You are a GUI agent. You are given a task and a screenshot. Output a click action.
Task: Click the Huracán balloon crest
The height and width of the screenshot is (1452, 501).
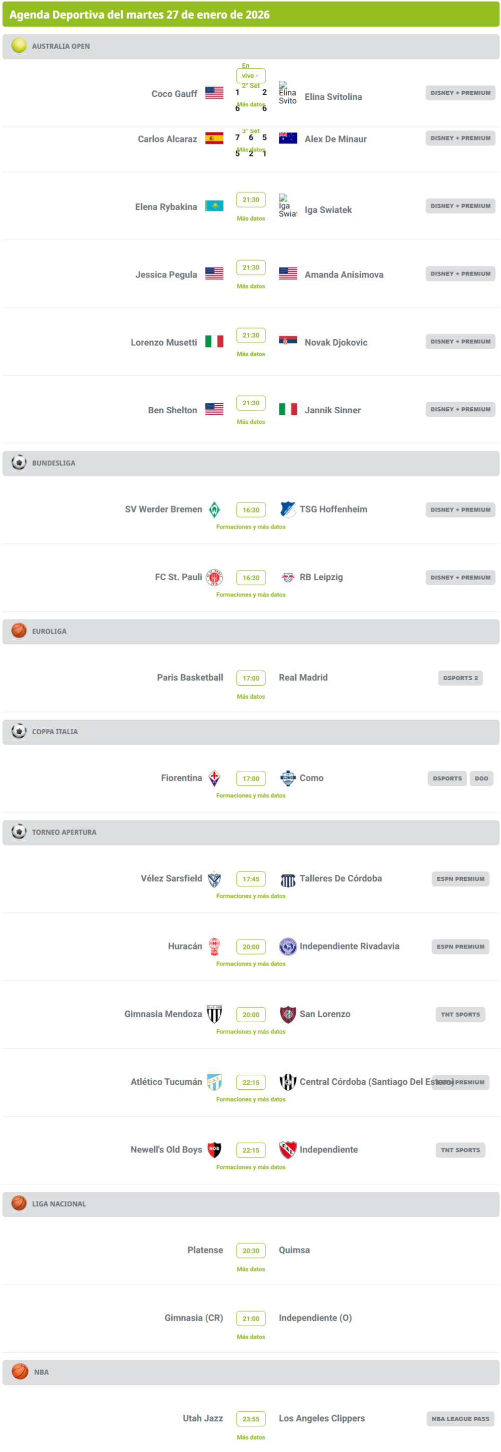(x=214, y=946)
